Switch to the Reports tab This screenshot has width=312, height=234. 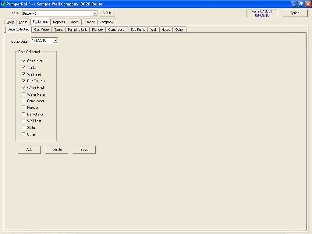(x=59, y=22)
